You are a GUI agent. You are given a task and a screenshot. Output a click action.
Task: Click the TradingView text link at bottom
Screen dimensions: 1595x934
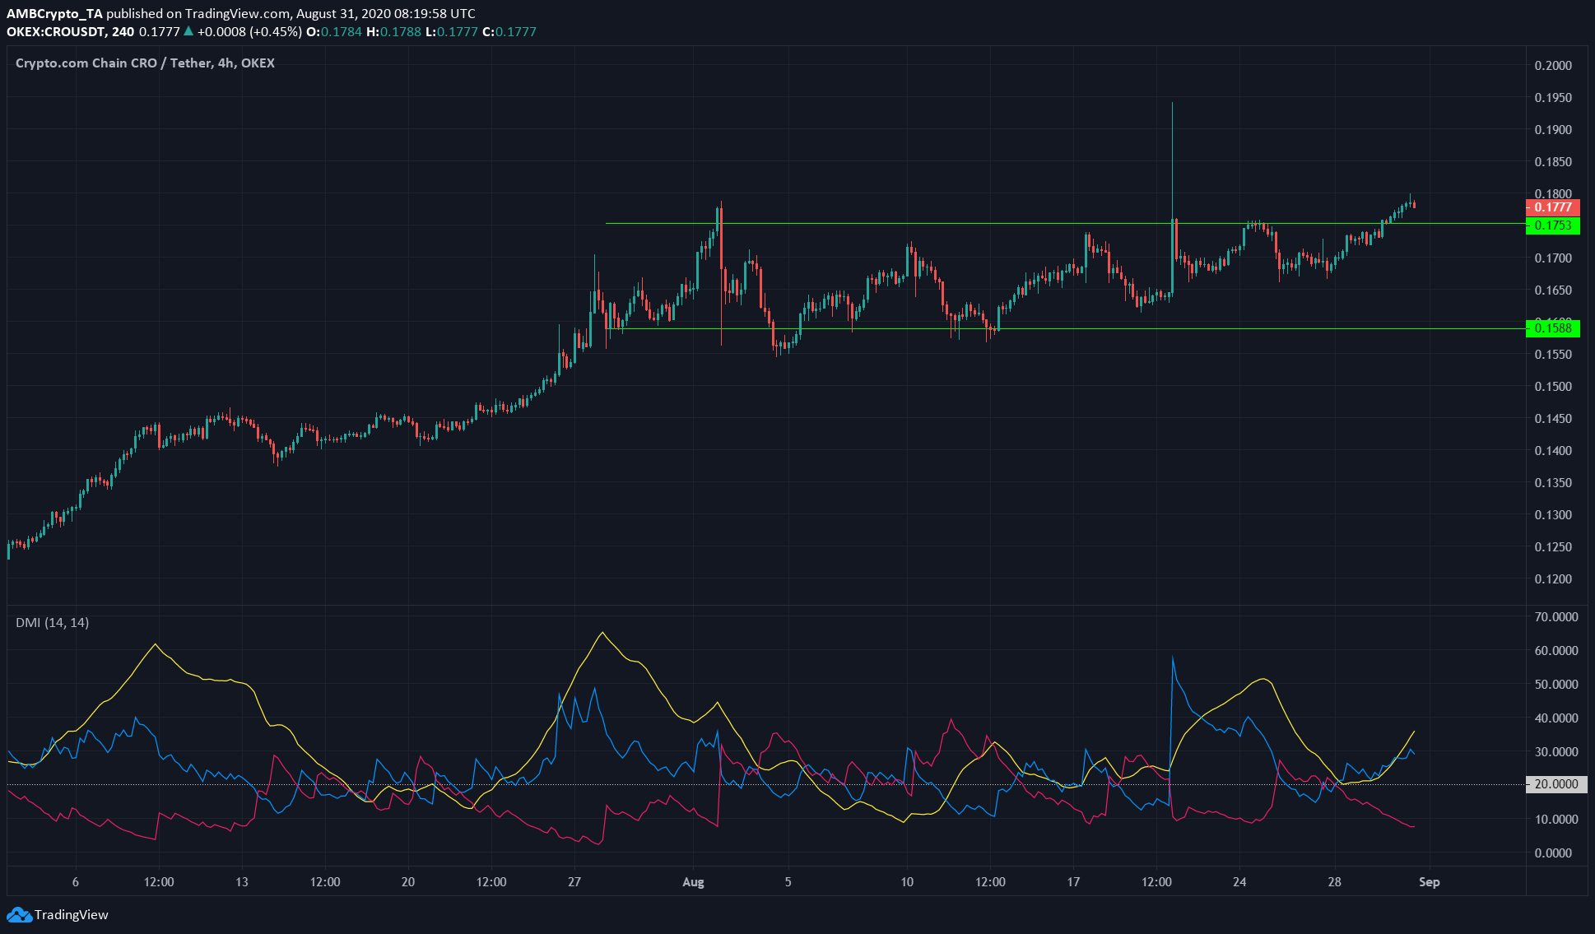(x=71, y=914)
